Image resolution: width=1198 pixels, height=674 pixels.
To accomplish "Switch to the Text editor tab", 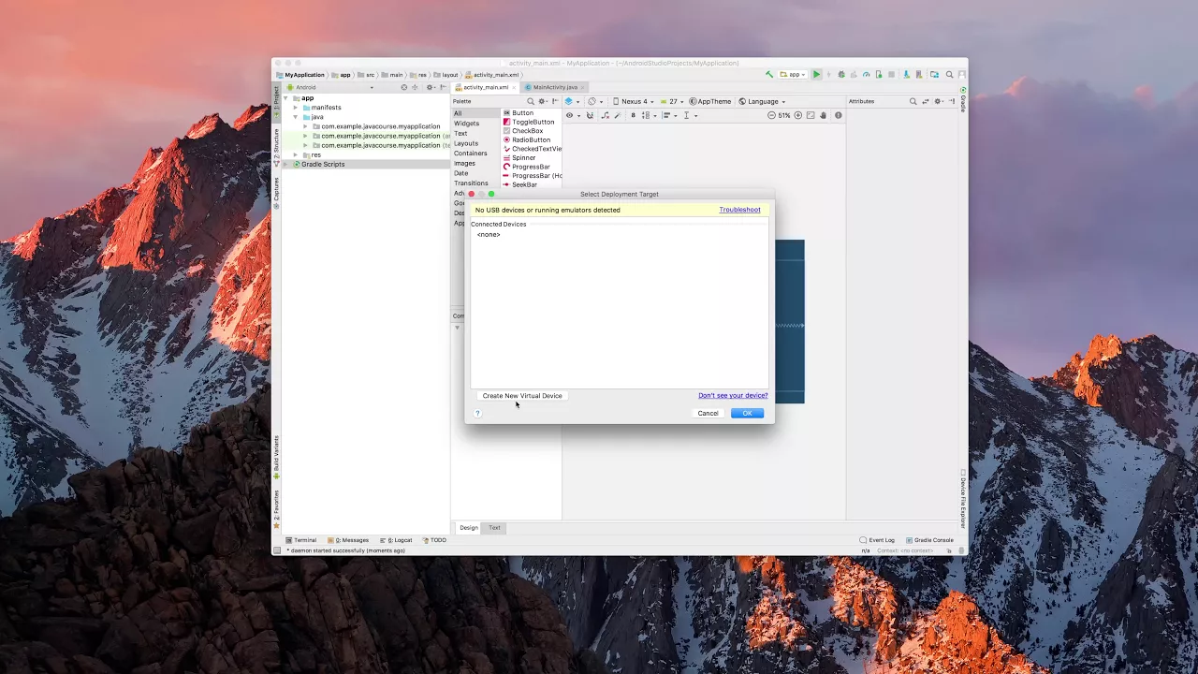I will point(494,528).
